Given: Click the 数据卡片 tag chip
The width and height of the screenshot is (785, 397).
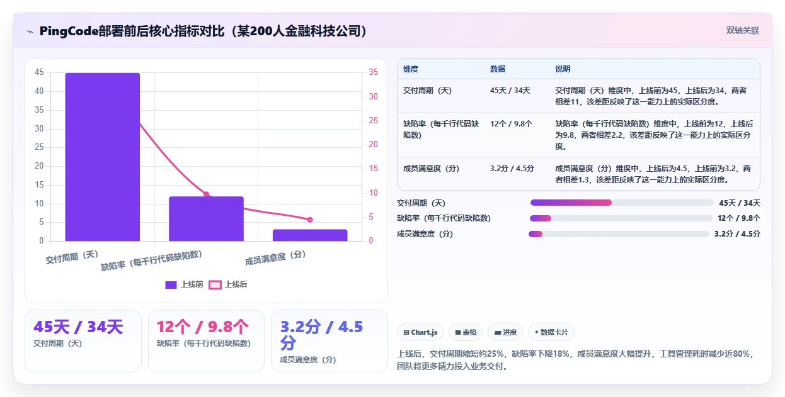Looking at the screenshot, I should point(551,332).
